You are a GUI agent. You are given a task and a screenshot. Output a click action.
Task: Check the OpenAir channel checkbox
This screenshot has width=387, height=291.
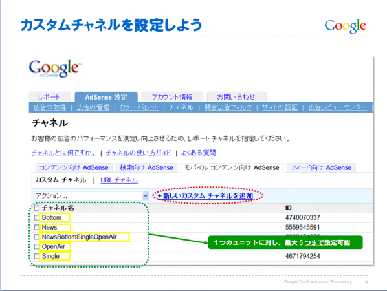(37, 246)
